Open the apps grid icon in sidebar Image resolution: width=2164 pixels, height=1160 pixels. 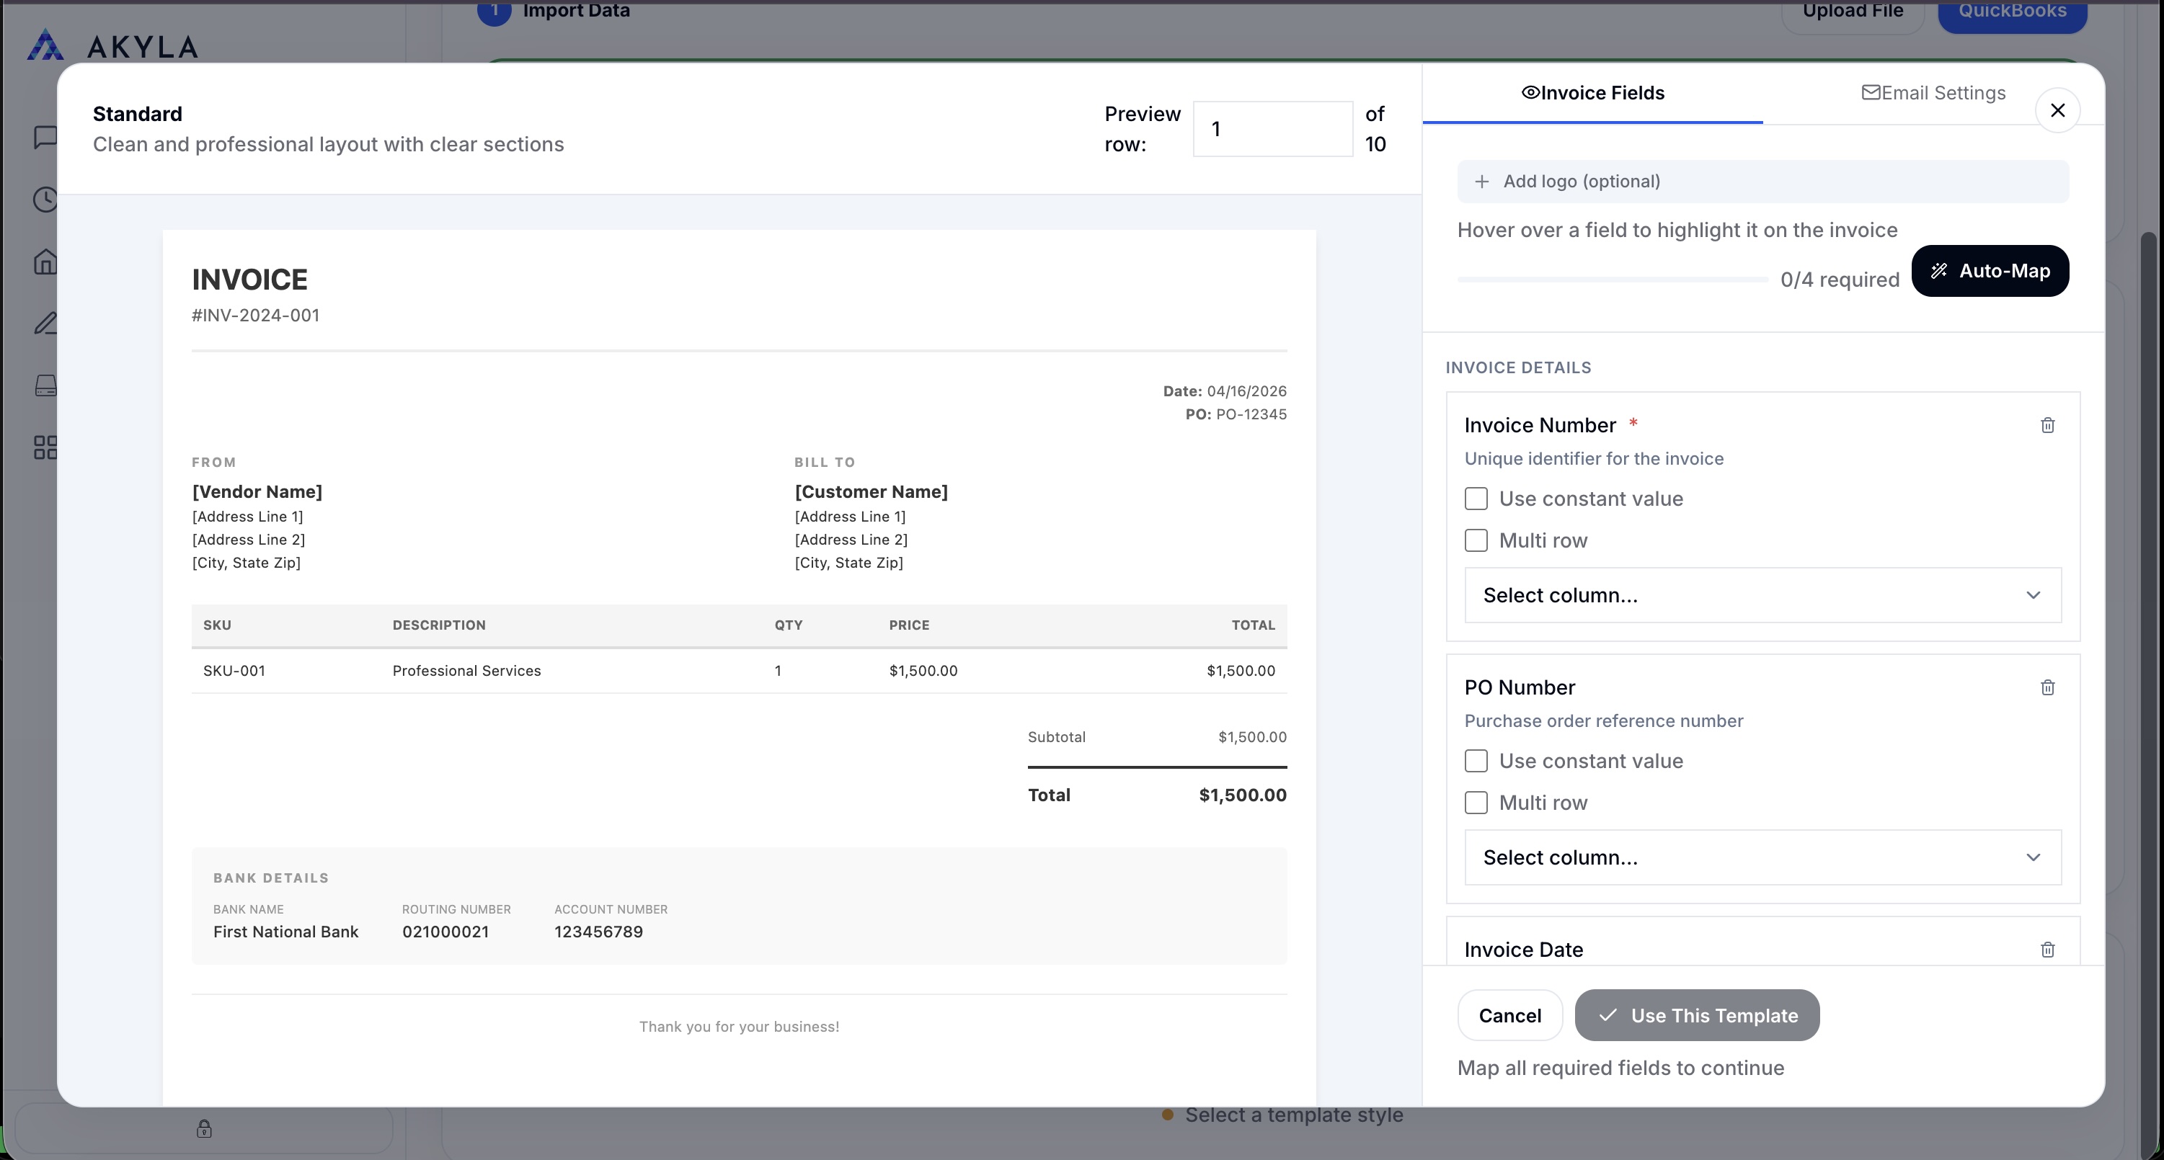(45, 447)
